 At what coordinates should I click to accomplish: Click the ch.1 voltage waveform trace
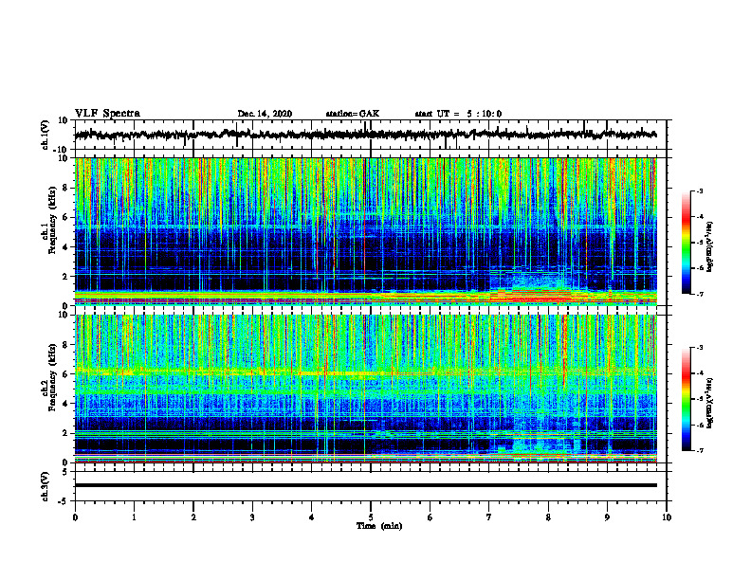click(x=365, y=135)
